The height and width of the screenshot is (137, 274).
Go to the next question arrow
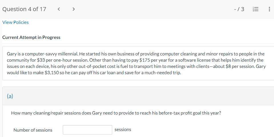tap(74, 9)
